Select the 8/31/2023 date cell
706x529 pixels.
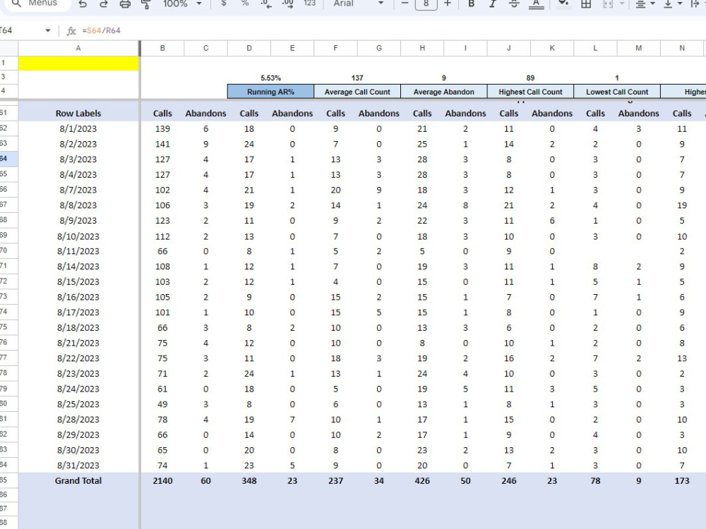(x=78, y=465)
